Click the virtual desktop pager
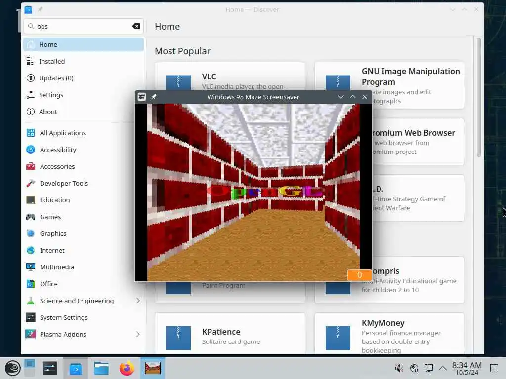This screenshot has width=506, height=379. pos(29,368)
